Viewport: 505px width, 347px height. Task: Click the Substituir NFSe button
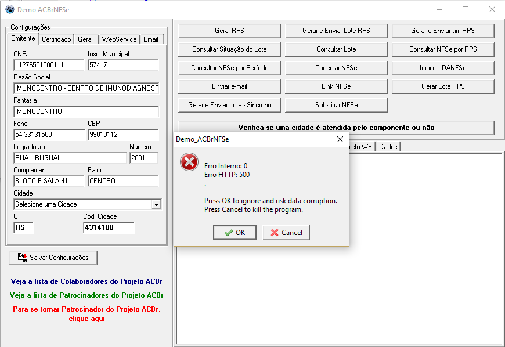tap(336, 105)
